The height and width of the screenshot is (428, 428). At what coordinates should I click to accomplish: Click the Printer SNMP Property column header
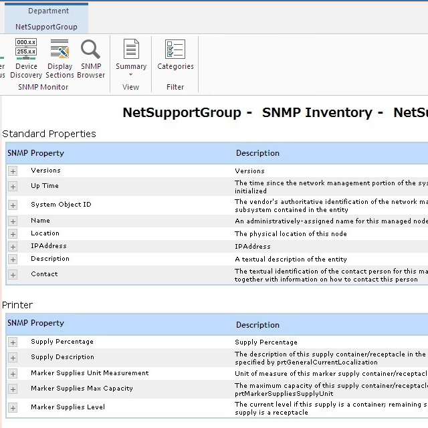click(x=35, y=323)
